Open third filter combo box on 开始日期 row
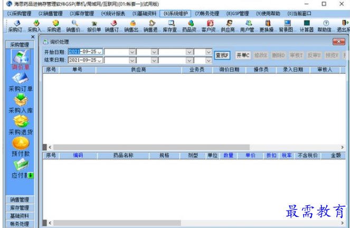This screenshot has width=350, height=228. 190,52
